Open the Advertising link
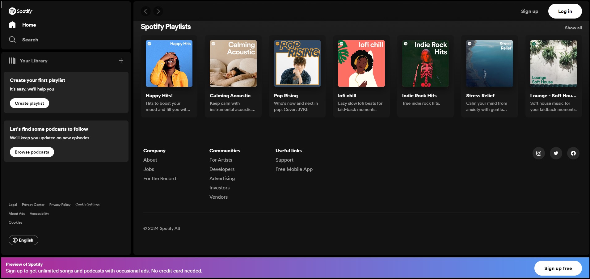Screen dimensions: 590x279 (x=222, y=178)
